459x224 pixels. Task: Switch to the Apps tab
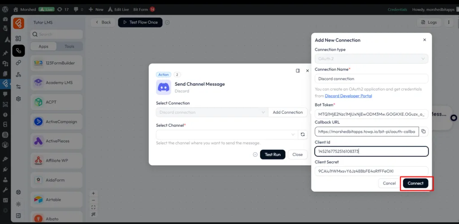tap(43, 46)
